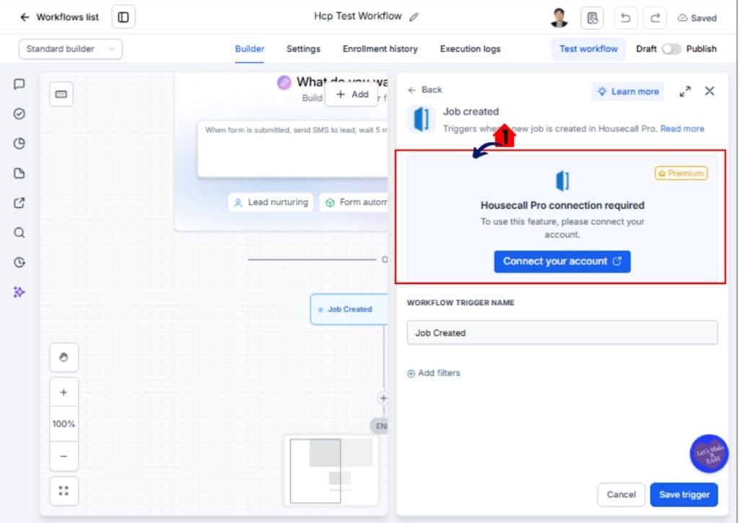This screenshot has height=523, width=739.
Task: Click the AI workflow prompt text box
Action: click(x=292, y=149)
